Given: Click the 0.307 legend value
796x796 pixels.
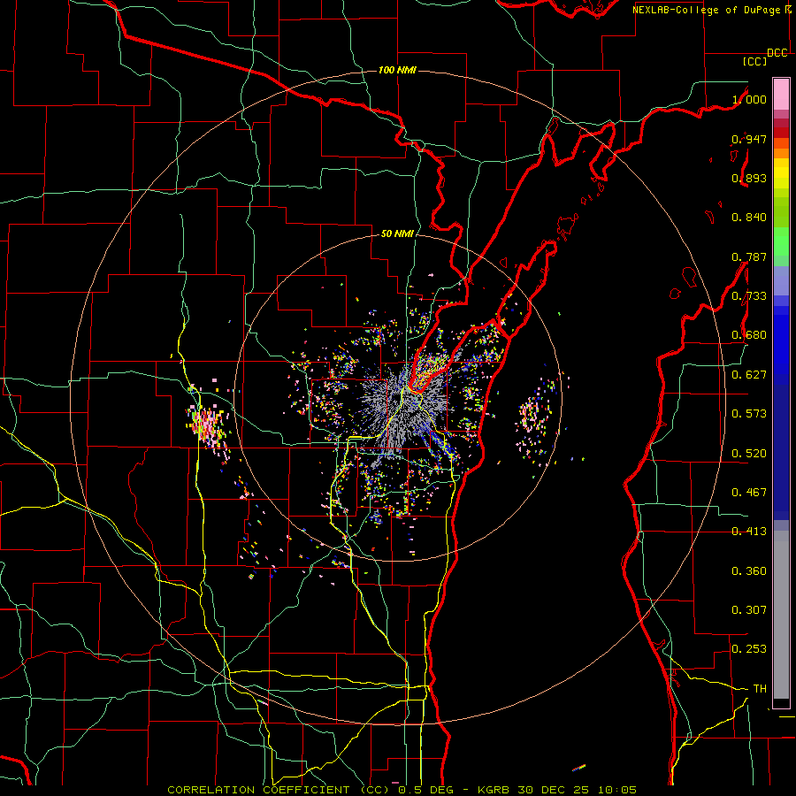Looking at the screenshot, I should 749,610.
